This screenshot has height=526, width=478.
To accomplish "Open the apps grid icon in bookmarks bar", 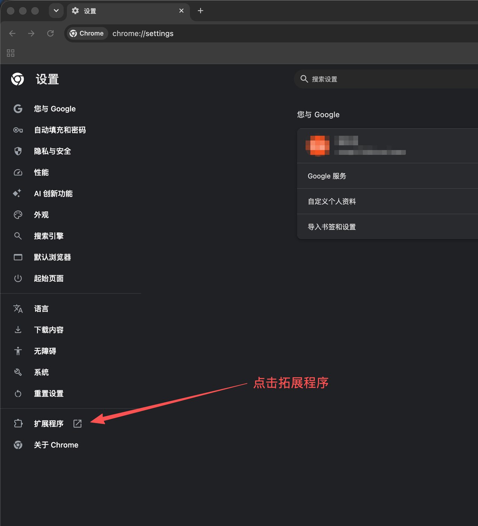I will [x=11, y=53].
